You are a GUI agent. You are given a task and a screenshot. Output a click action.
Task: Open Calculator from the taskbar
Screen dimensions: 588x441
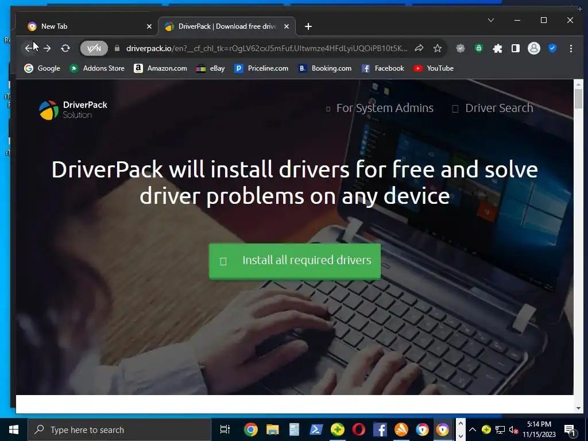[295, 430]
